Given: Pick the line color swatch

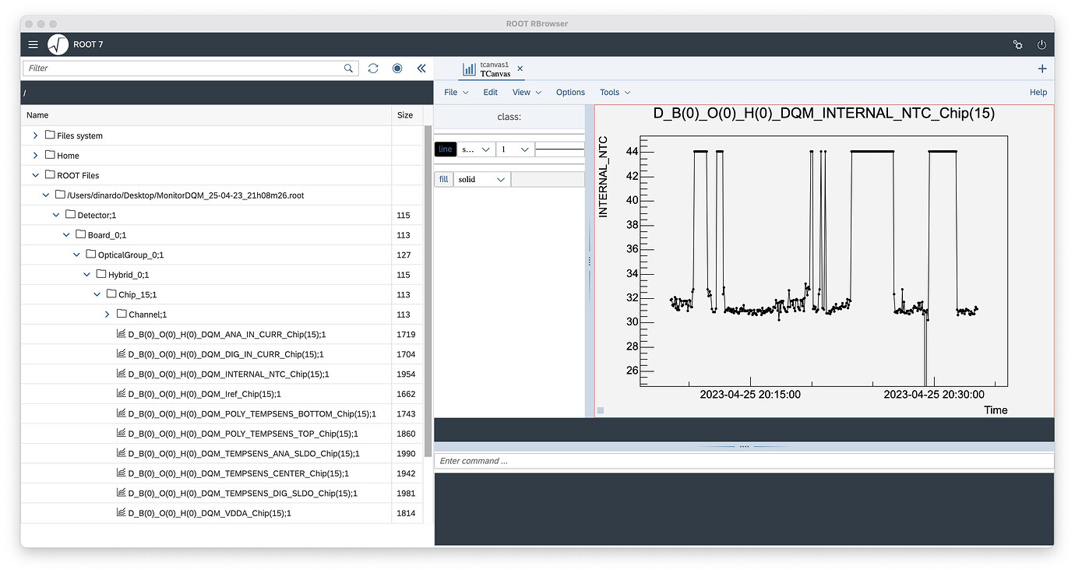Looking at the screenshot, I should (559, 149).
